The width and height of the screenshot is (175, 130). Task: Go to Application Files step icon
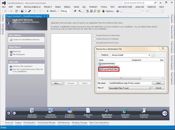point(88,110)
